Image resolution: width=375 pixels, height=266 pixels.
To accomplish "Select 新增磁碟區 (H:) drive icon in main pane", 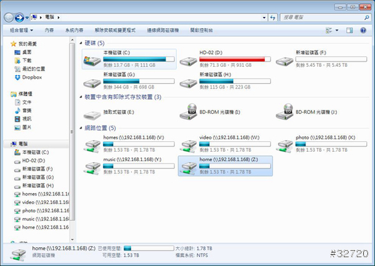I will tap(189, 84).
